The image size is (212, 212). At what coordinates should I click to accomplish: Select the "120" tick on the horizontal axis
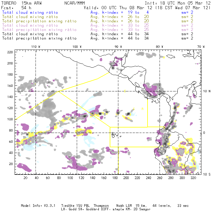point(81,178)
